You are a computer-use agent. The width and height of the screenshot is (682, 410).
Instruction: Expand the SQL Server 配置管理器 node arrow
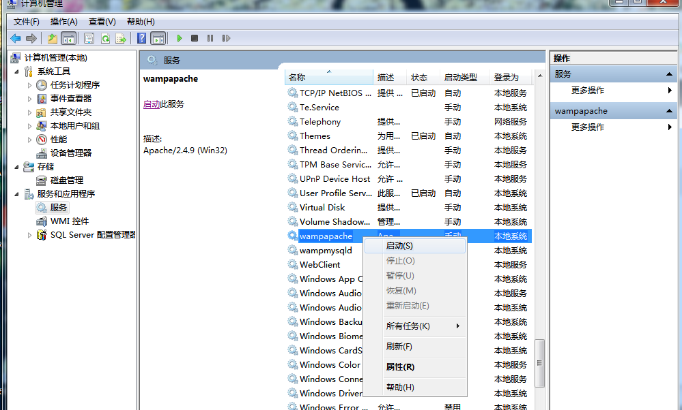[29, 235]
